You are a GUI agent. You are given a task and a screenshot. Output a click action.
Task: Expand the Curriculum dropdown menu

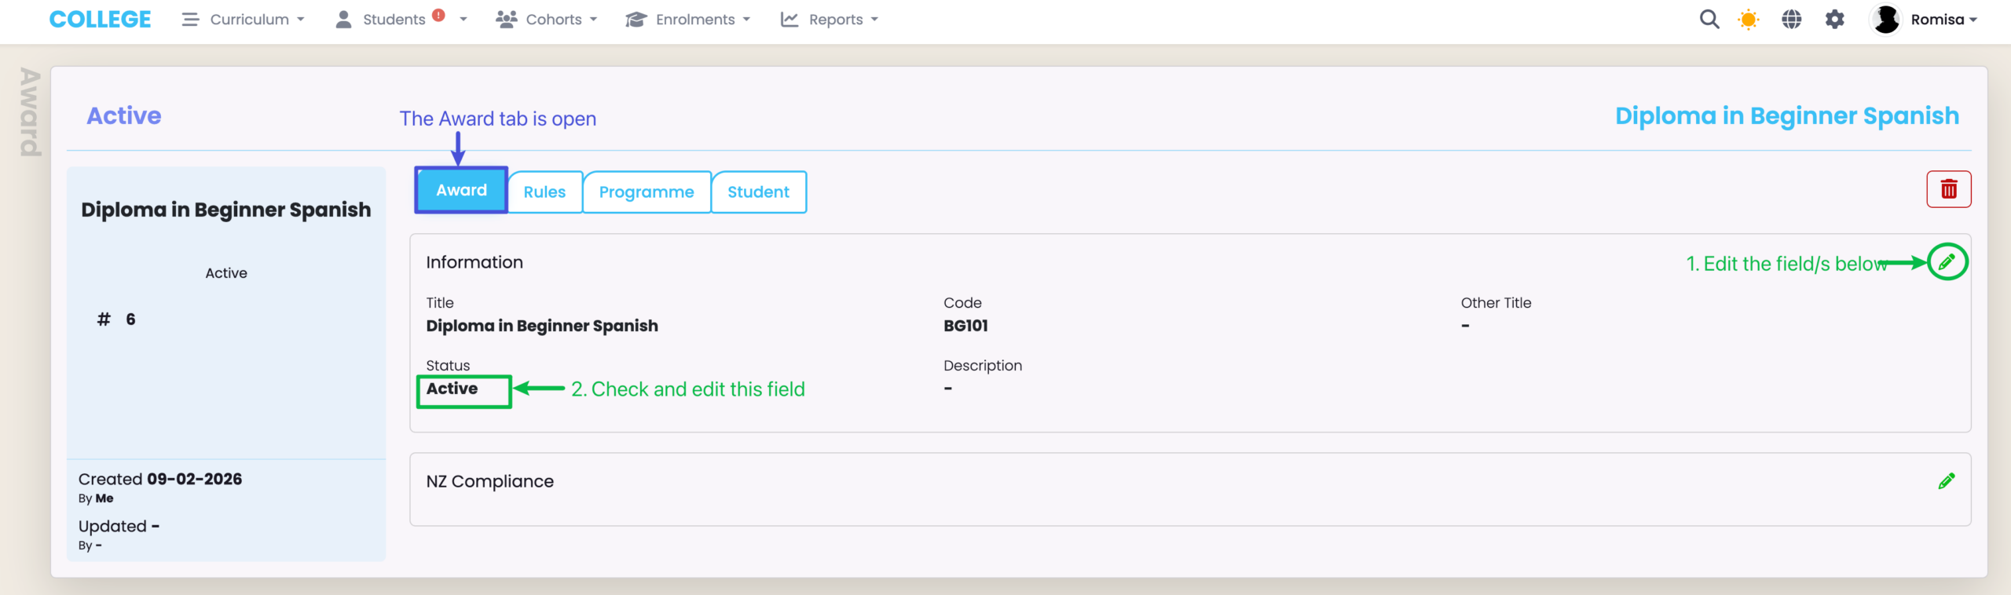(x=244, y=20)
